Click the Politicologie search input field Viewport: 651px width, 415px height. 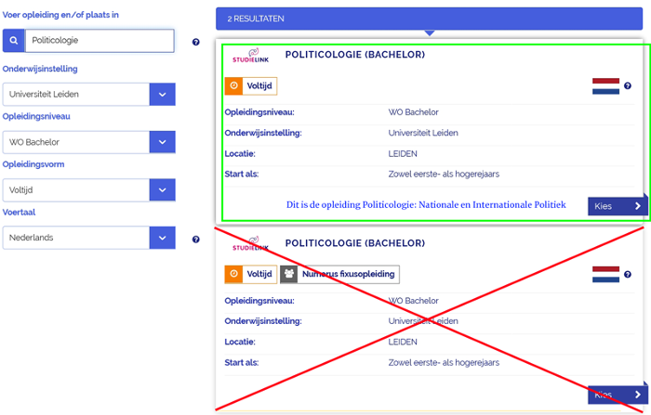pos(100,41)
